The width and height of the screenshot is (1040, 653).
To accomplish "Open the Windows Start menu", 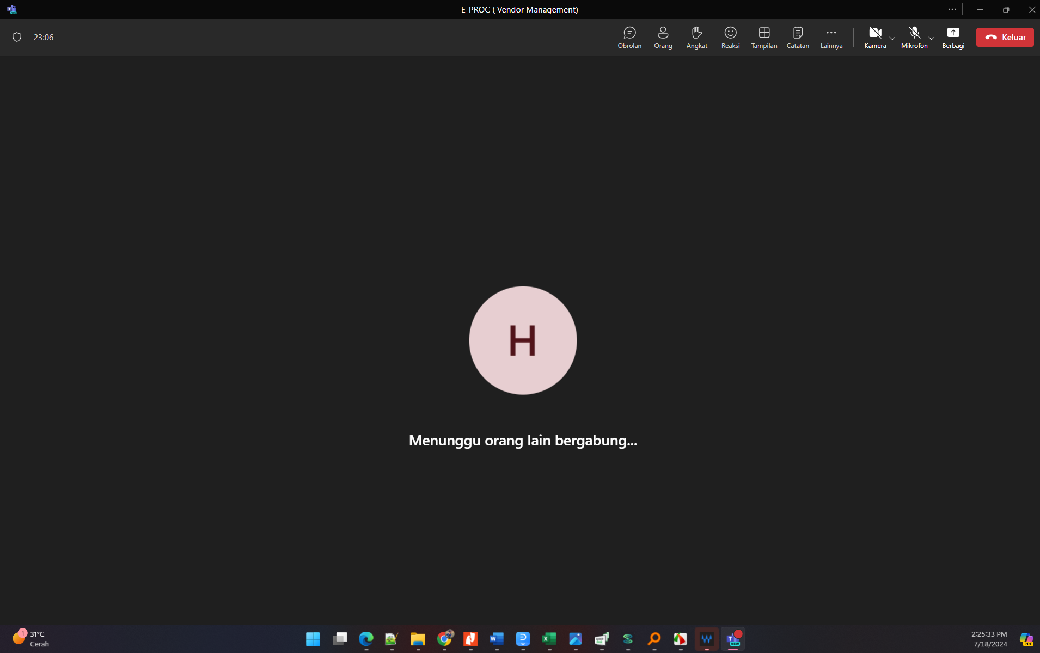I will (x=313, y=639).
